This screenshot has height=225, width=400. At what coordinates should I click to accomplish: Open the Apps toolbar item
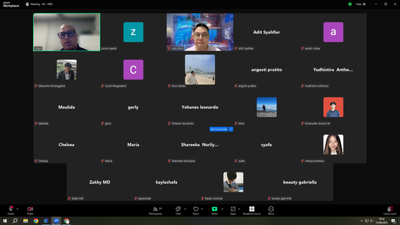[x=233, y=211]
